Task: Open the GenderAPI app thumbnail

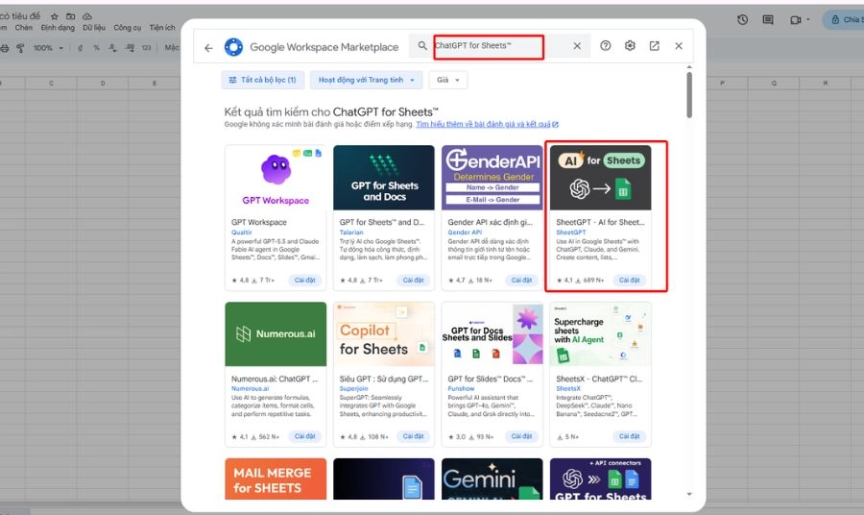Action: pos(492,178)
